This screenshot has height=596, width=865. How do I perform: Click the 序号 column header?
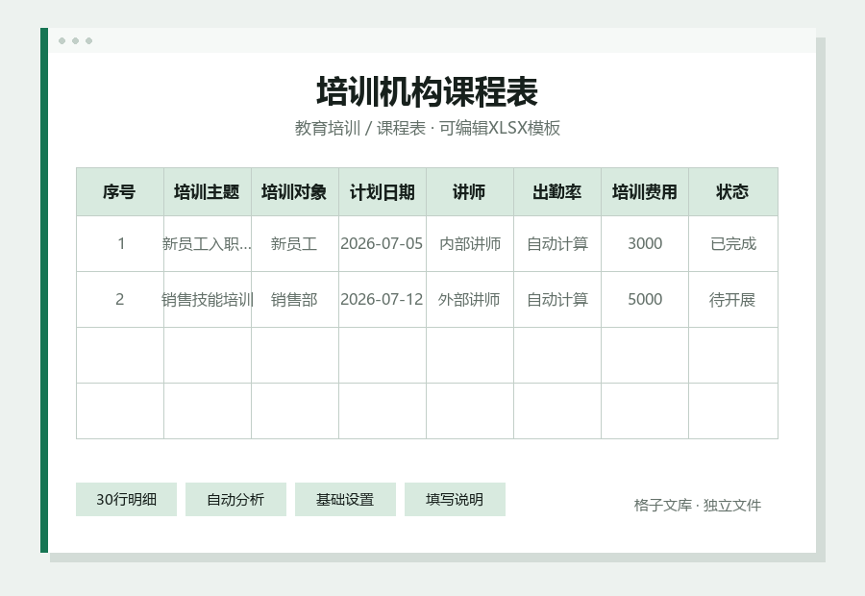point(120,192)
